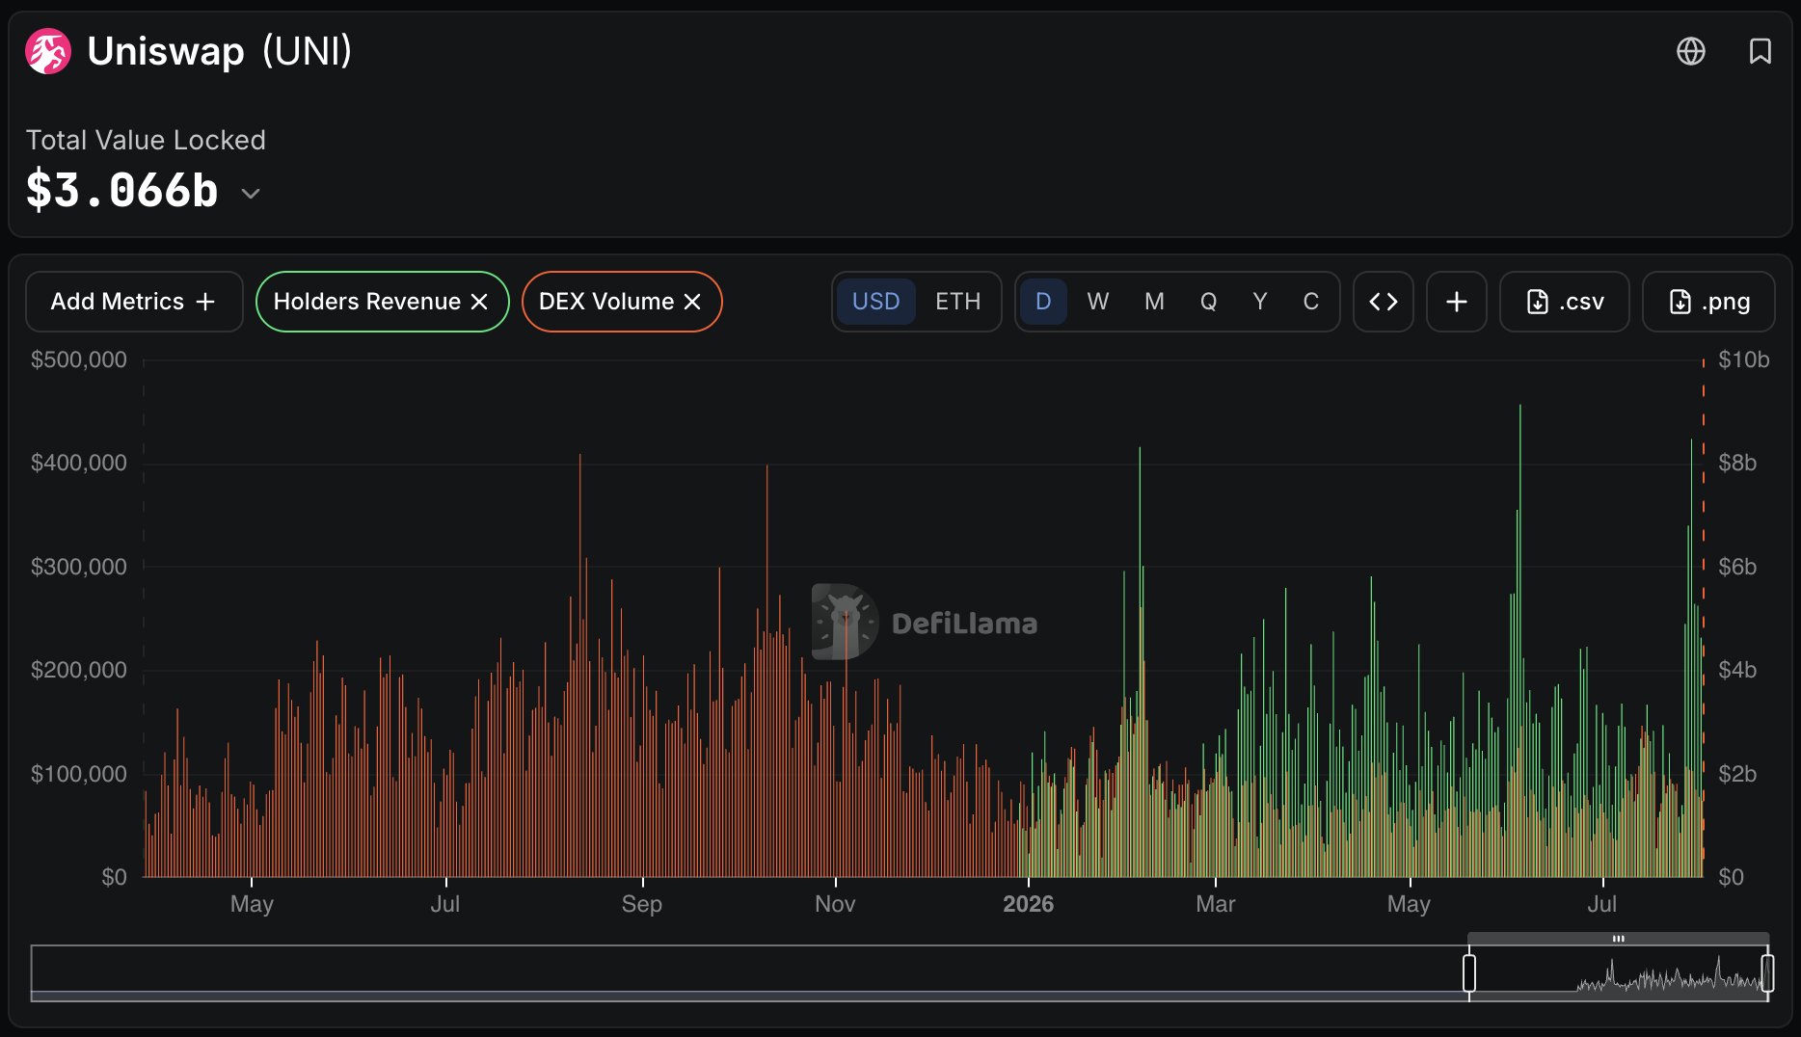
Task: Click the Uniswap unicorn logo icon
Action: pyautogui.click(x=48, y=51)
